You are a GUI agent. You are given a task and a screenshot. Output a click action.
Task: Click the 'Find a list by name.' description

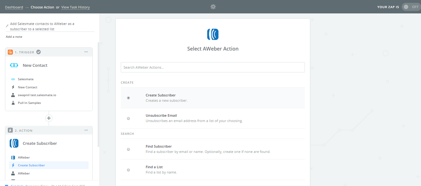point(161,172)
